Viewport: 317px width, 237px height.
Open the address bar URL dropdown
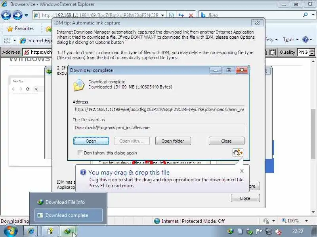pyautogui.click(x=162, y=15)
